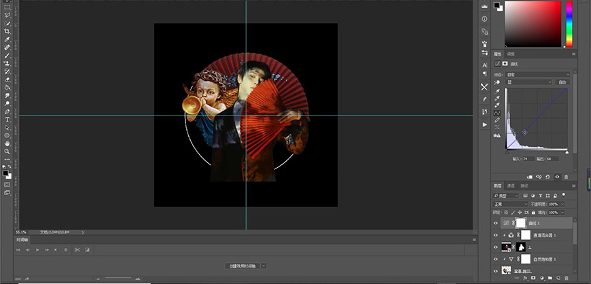Select the Zoom tool
Screen dimensions: 591x284
[7, 152]
